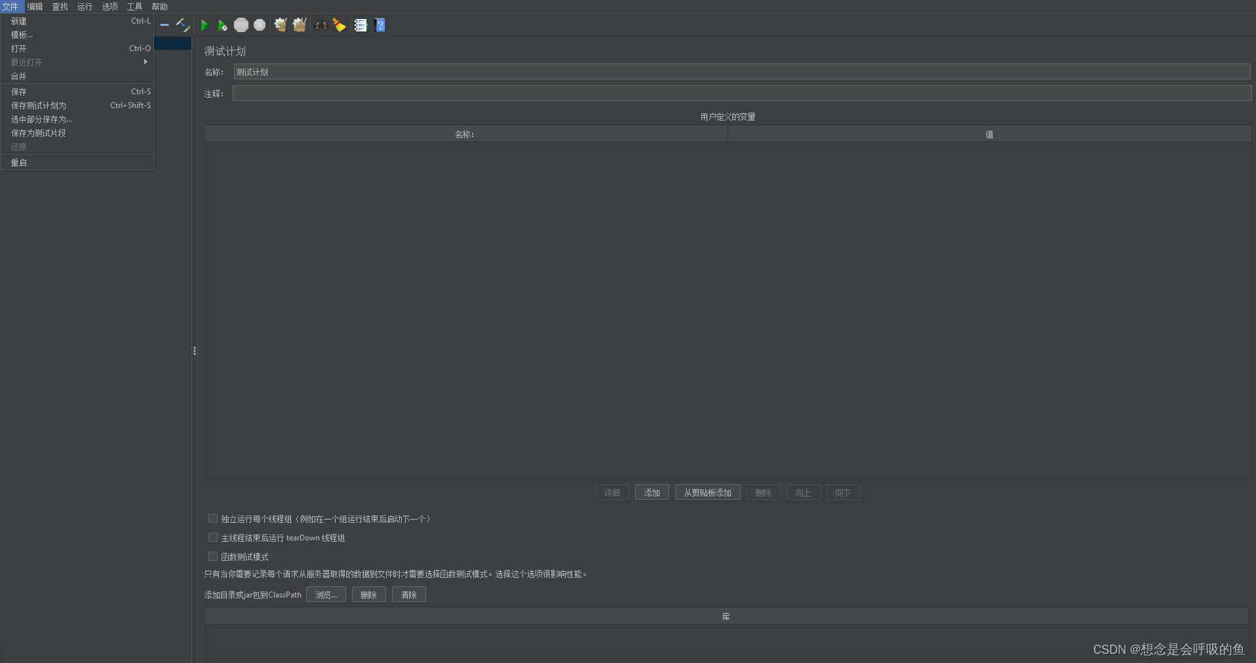Toggle 函数测试模式 checkbox
The width and height of the screenshot is (1256, 663).
coord(213,556)
